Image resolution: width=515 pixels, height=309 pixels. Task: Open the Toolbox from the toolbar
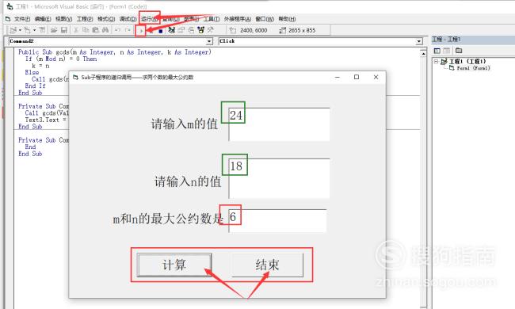pyautogui.click(x=211, y=30)
